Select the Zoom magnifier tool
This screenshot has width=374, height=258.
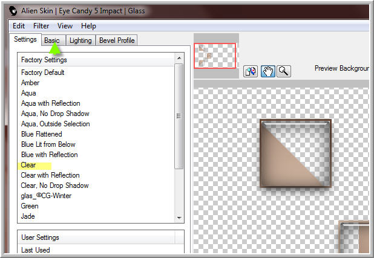[x=284, y=71]
